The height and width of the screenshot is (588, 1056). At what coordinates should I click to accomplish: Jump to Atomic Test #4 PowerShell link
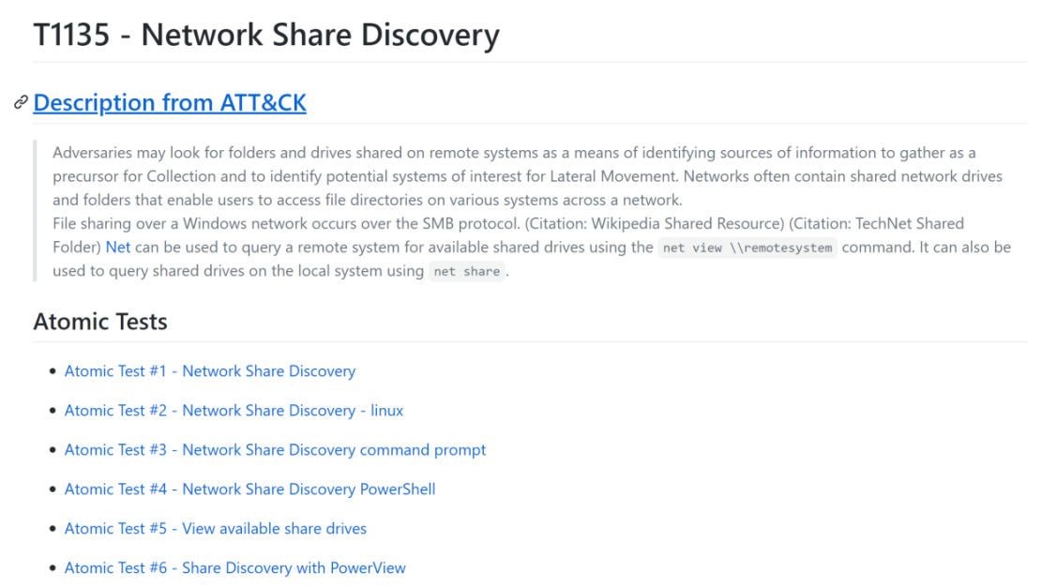click(x=249, y=489)
